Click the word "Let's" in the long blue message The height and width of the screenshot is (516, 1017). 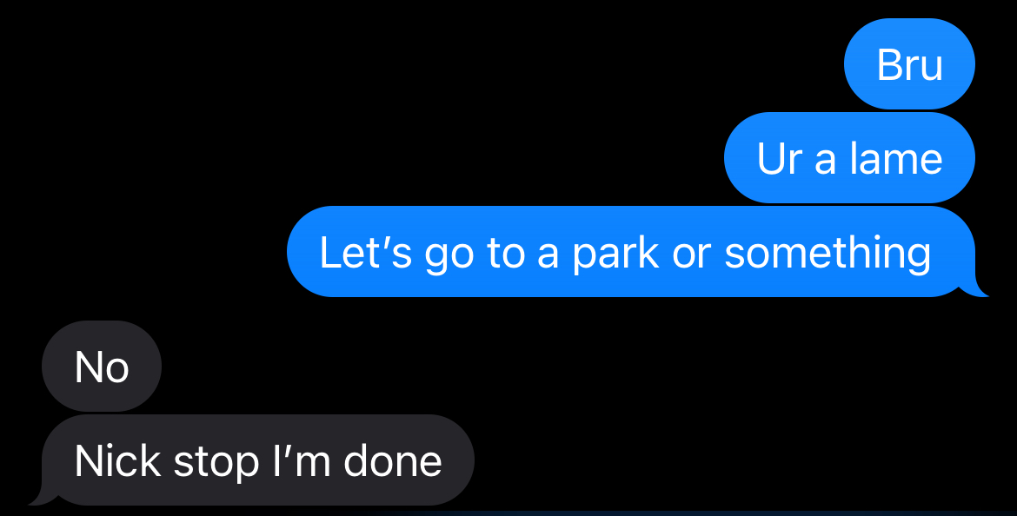point(366,252)
